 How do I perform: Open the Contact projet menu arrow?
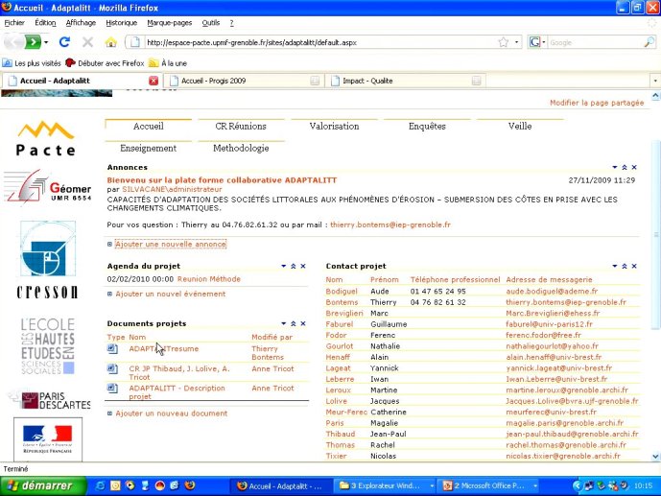coord(615,266)
